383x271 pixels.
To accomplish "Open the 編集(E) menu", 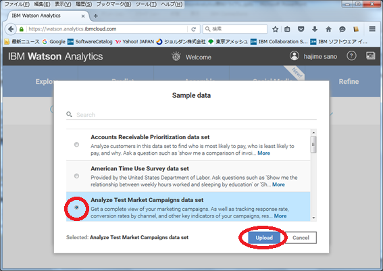I will [x=42, y=5].
